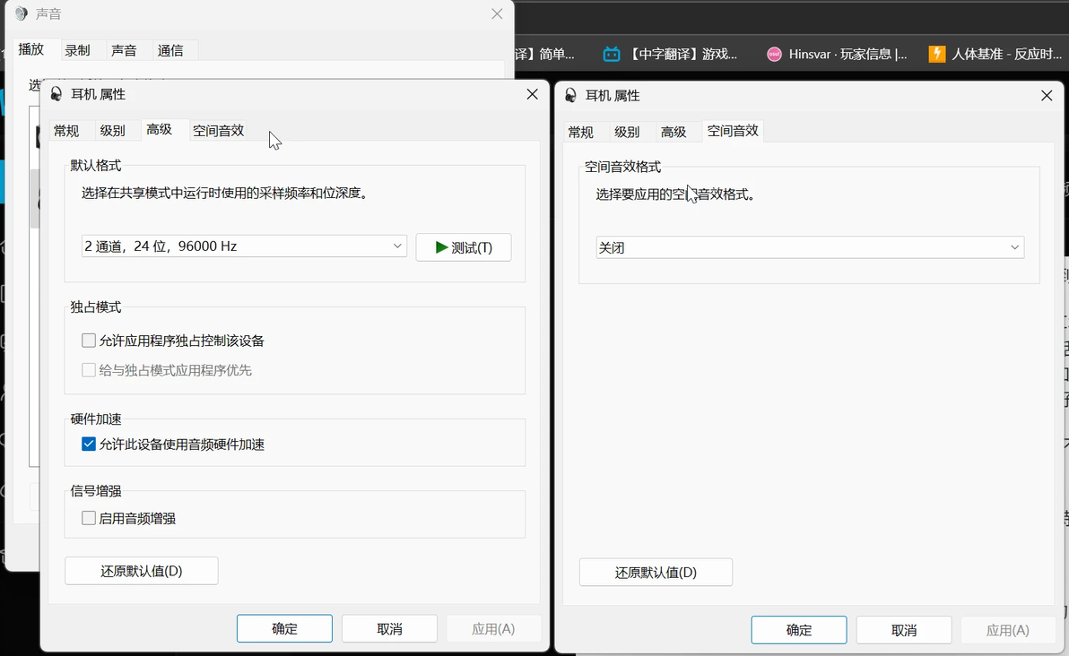Close the 声音 window
Screen dimensions: 1069x656
point(497,13)
